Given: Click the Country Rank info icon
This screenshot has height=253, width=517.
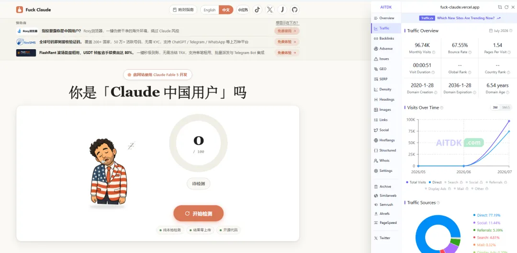Looking at the screenshot, I should (x=509, y=73).
